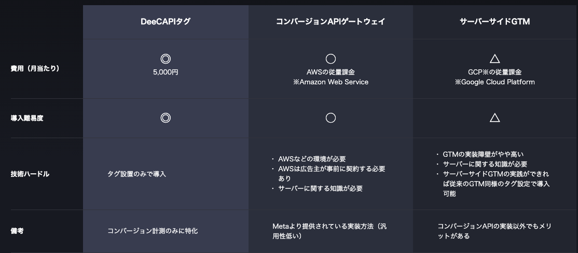
Task: Click the コンバージョン計測のみに特化 remark
Action: (153, 231)
